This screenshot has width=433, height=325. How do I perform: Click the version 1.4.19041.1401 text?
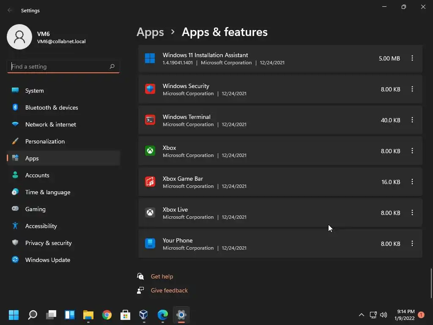[178, 63]
